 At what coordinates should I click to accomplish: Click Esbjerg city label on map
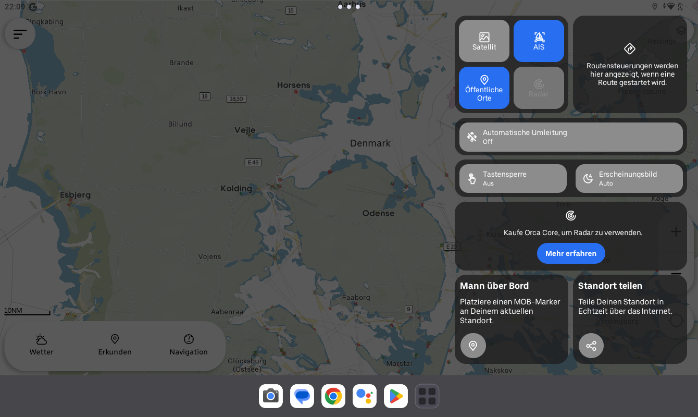(x=75, y=195)
